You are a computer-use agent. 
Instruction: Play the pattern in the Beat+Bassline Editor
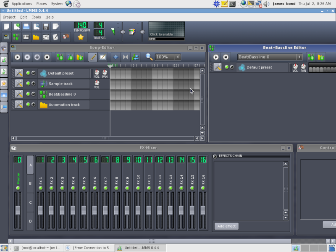click(x=216, y=57)
